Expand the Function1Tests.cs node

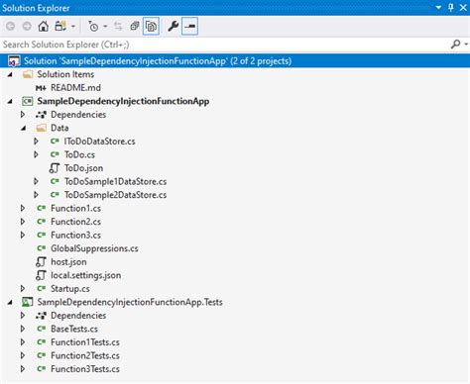(23, 342)
